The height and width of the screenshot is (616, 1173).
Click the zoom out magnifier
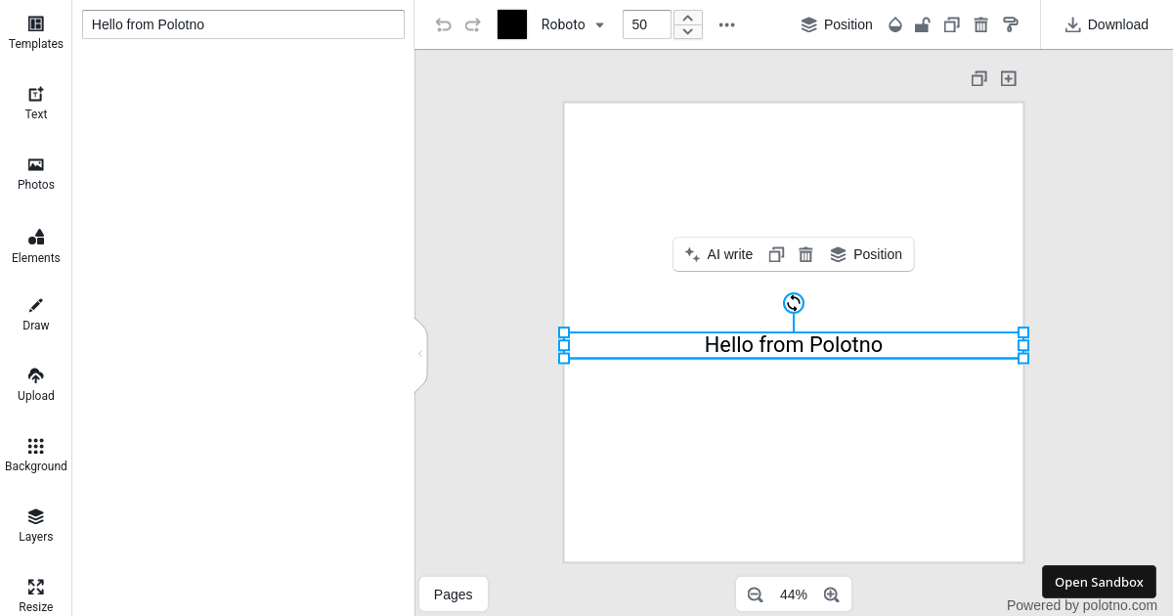(x=755, y=594)
